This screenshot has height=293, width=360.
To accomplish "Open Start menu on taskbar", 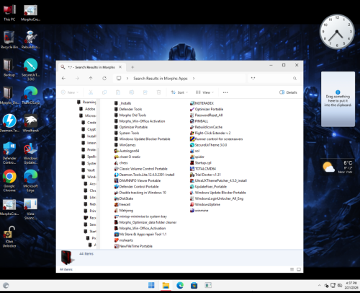I will click(151, 285).
